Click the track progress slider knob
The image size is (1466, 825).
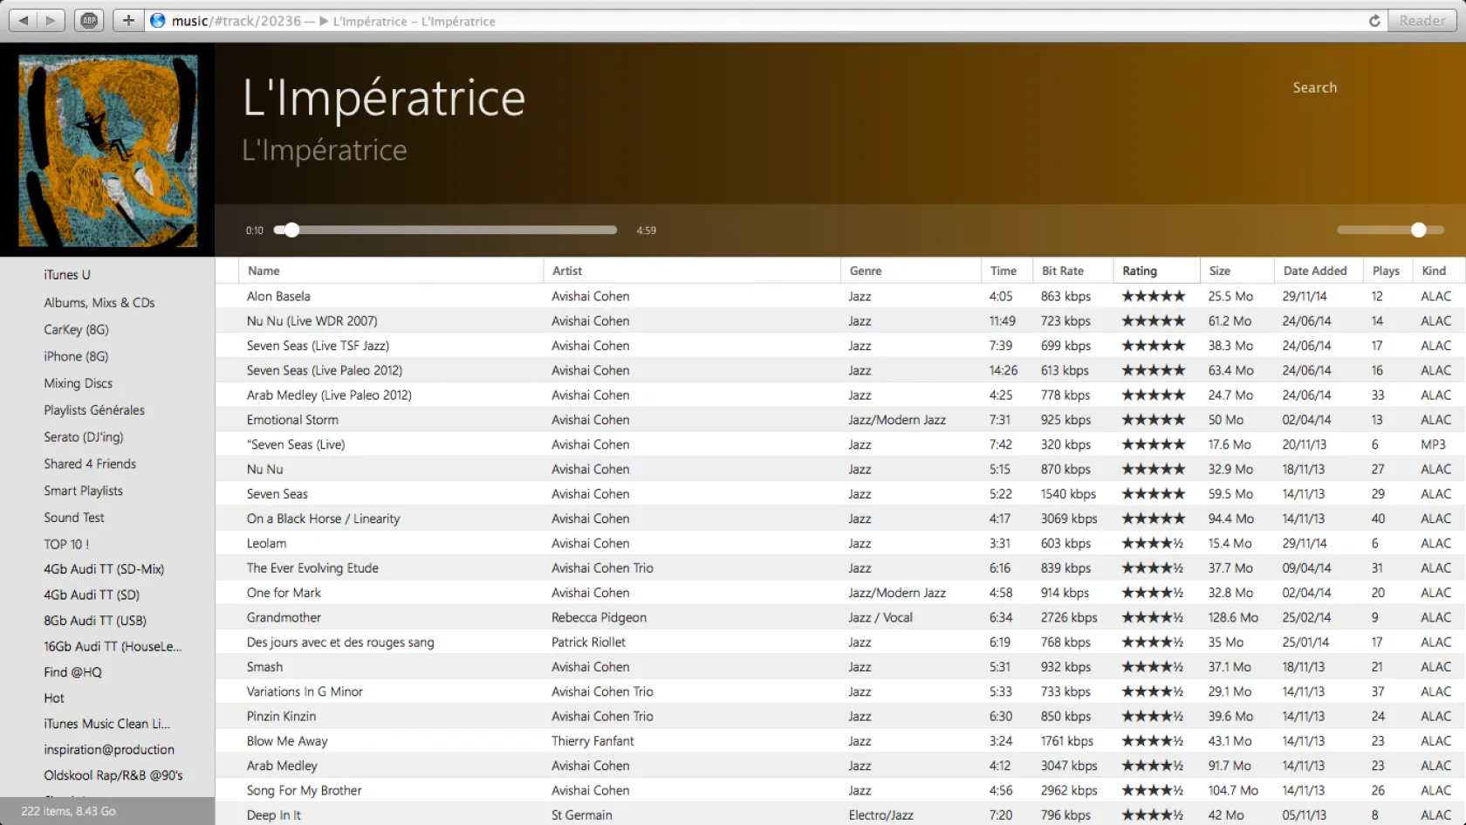(291, 230)
